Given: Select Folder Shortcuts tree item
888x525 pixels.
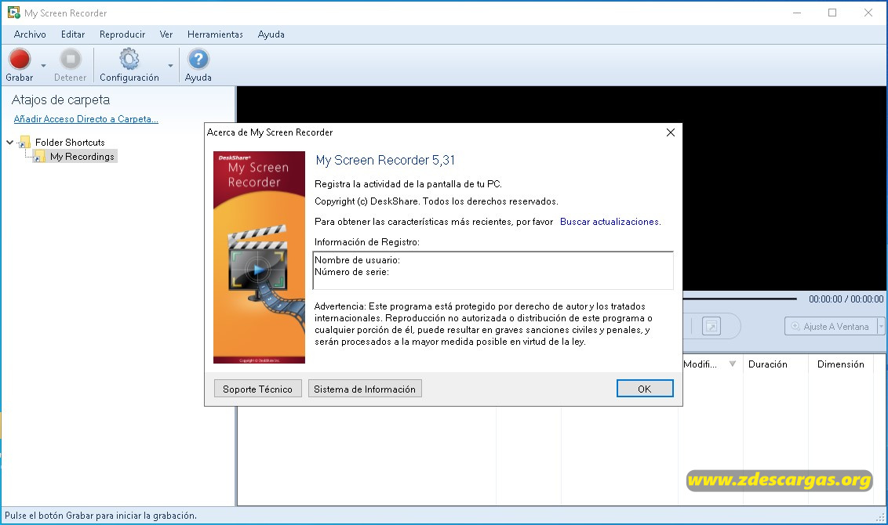Looking at the screenshot, I should click(70, 143).
